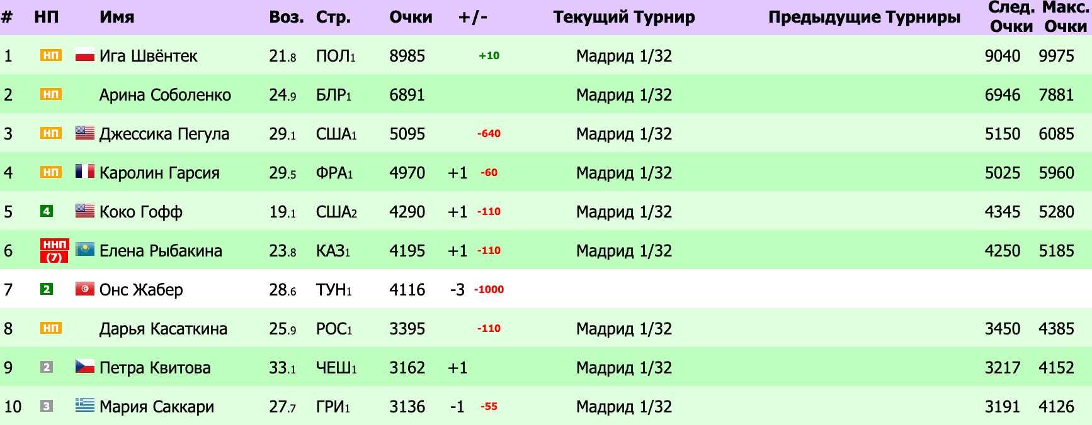Click Czech flag beside Петра Квитова
Screen dimensions: 1092x425
point(84,367)
